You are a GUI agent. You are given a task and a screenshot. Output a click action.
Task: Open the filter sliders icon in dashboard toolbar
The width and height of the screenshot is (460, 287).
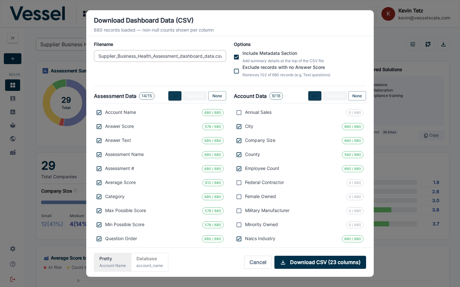[413, 44]
